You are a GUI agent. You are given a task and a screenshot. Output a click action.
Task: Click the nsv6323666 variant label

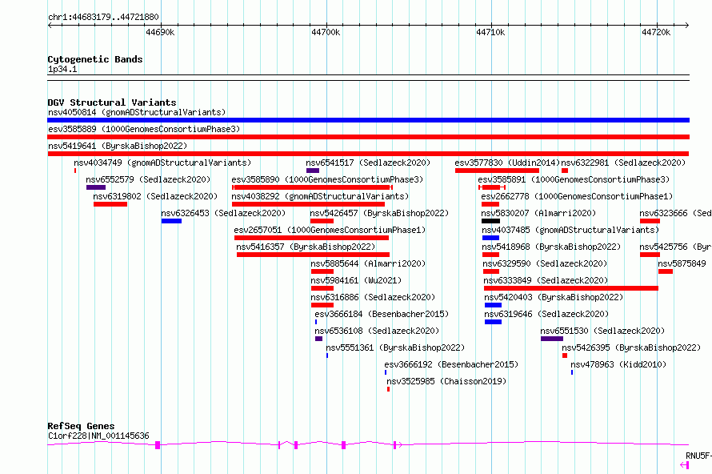676,213
